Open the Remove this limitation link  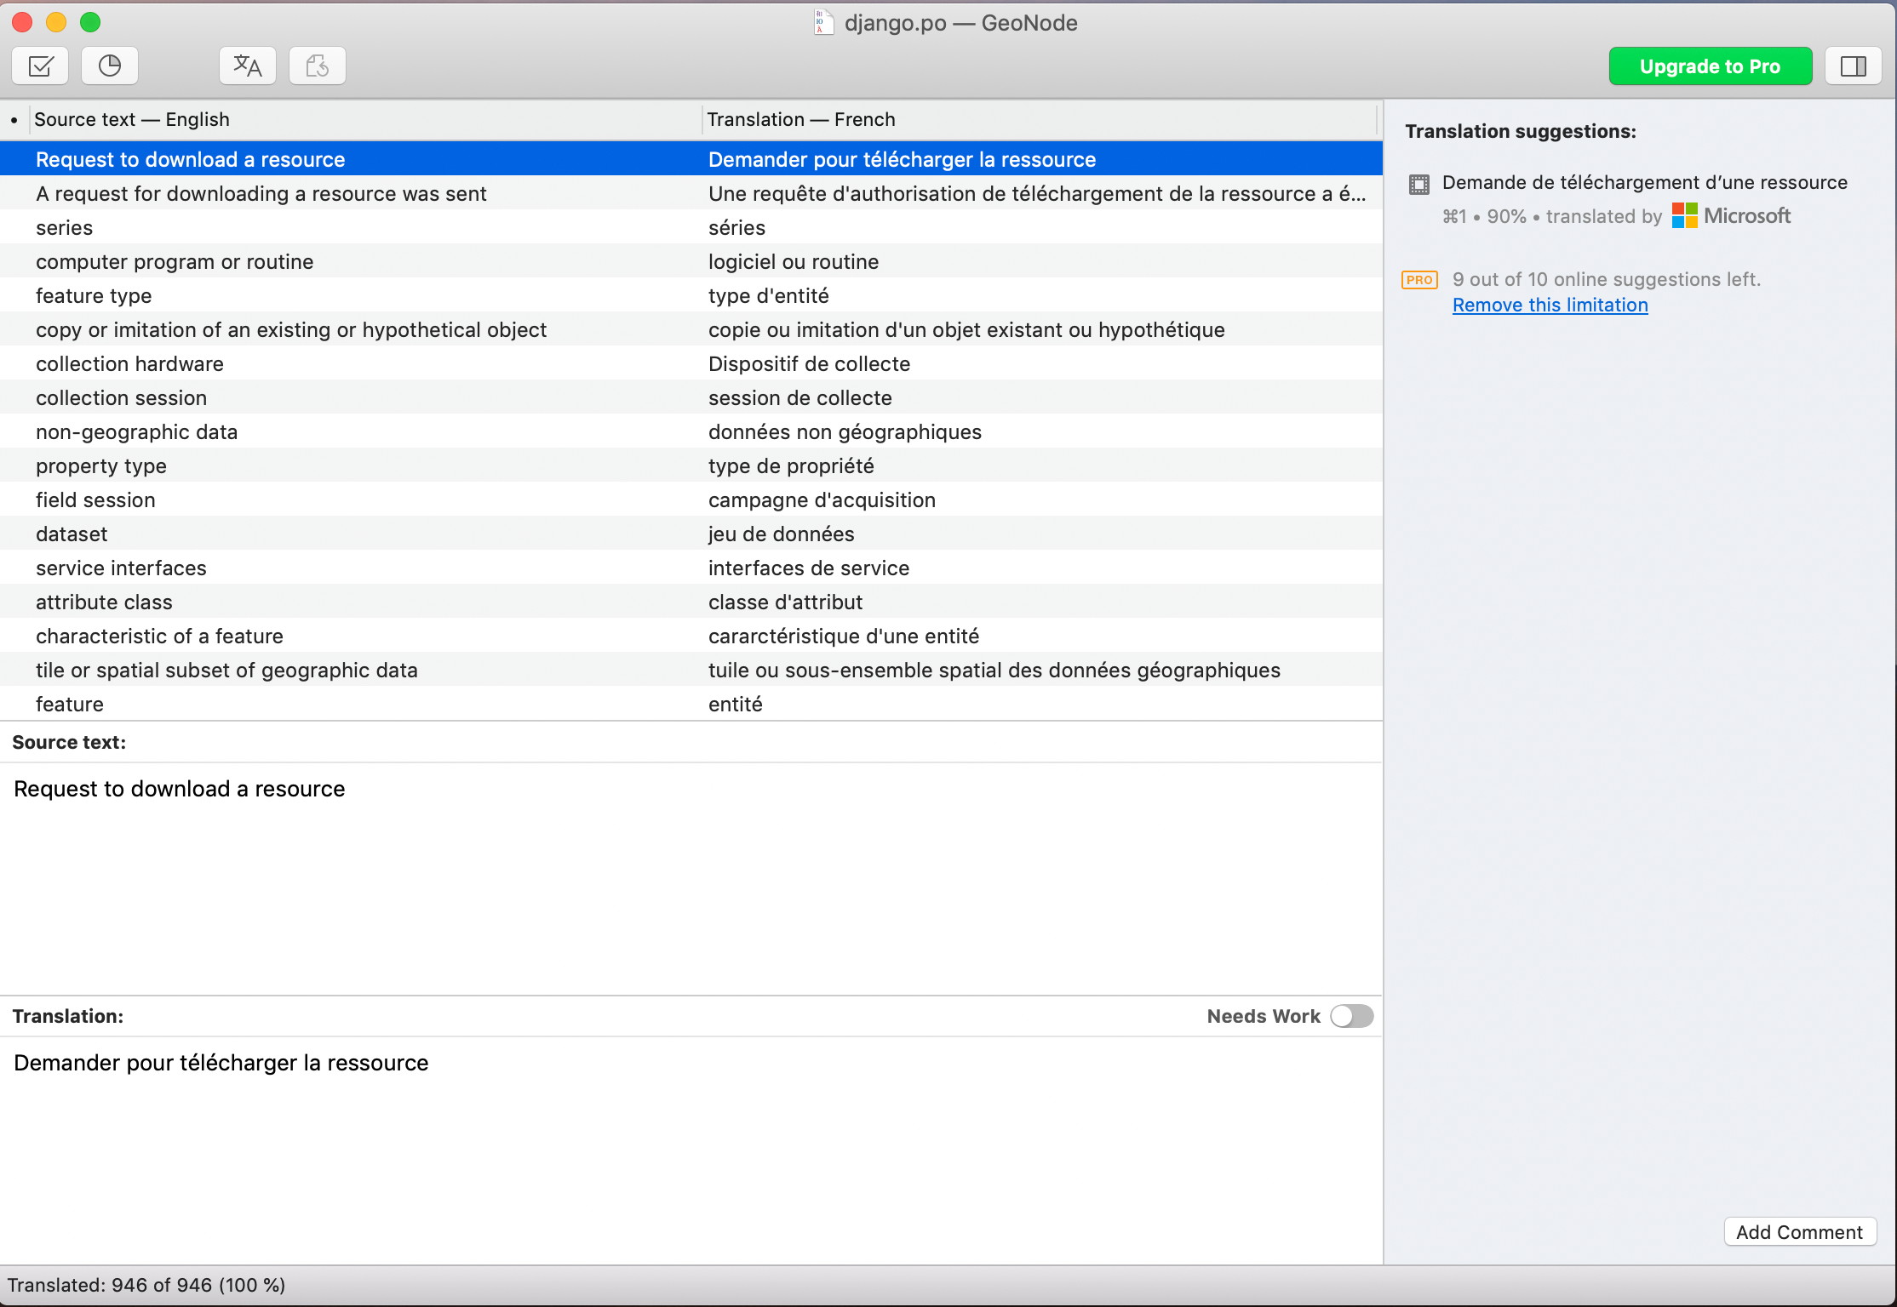coord(1550,305)
